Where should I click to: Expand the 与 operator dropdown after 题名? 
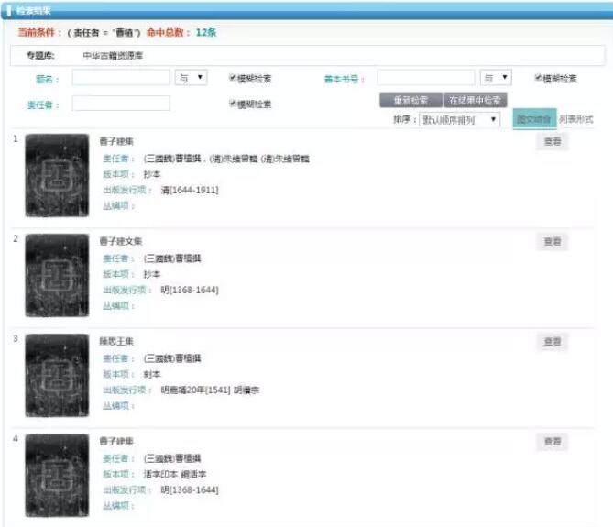[x=191, y=79]
